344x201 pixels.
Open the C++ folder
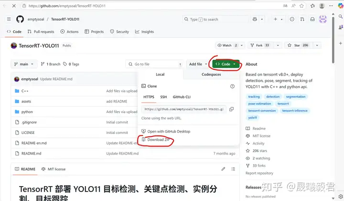(25, 91)
